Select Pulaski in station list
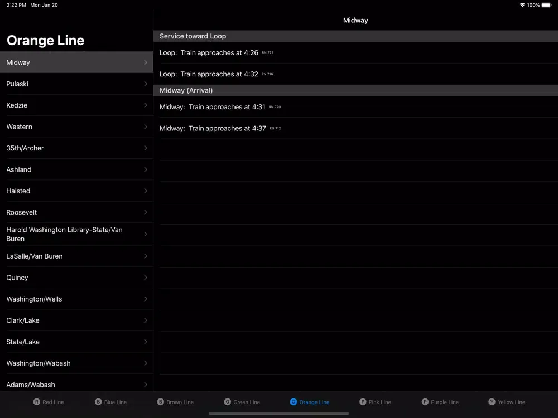Screen dimensions: 558x418 76,84
